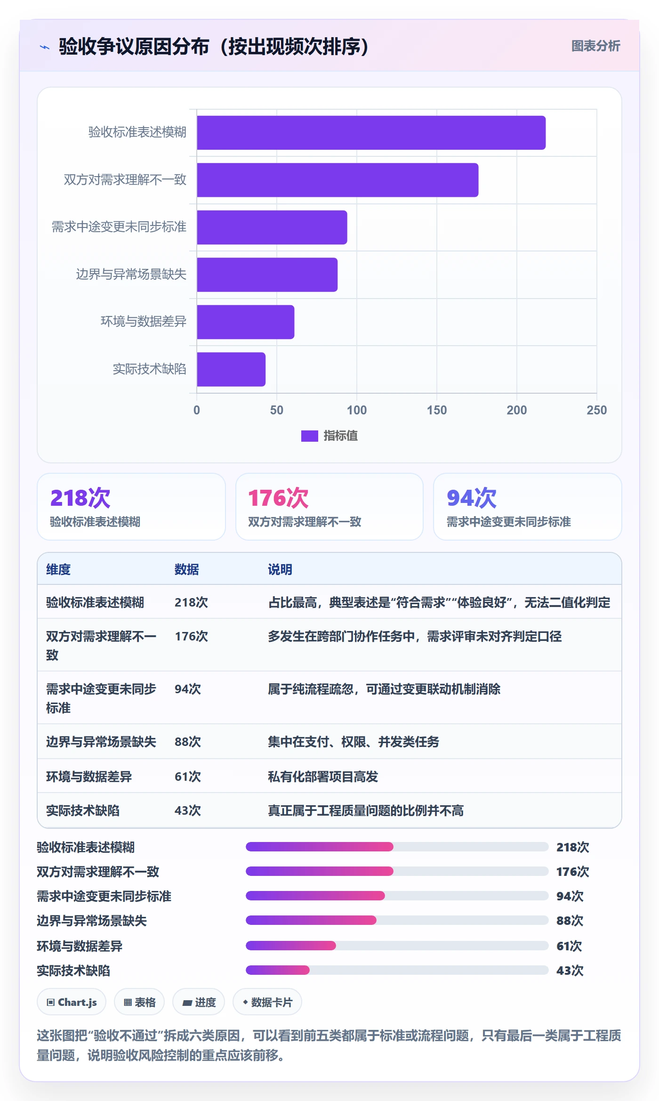Click progress bar for 验收标准表述模糊
Screen dimensions: 659x1101
397,847
